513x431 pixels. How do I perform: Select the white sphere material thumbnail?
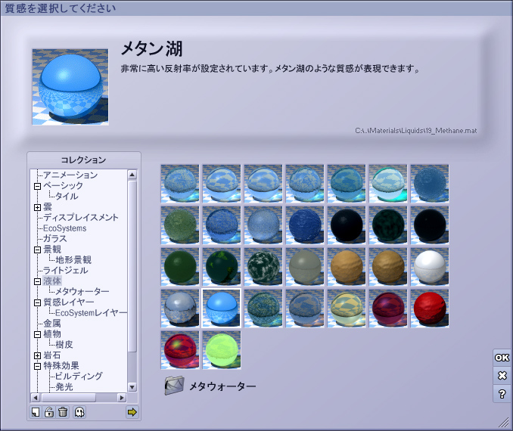(430, 266)
